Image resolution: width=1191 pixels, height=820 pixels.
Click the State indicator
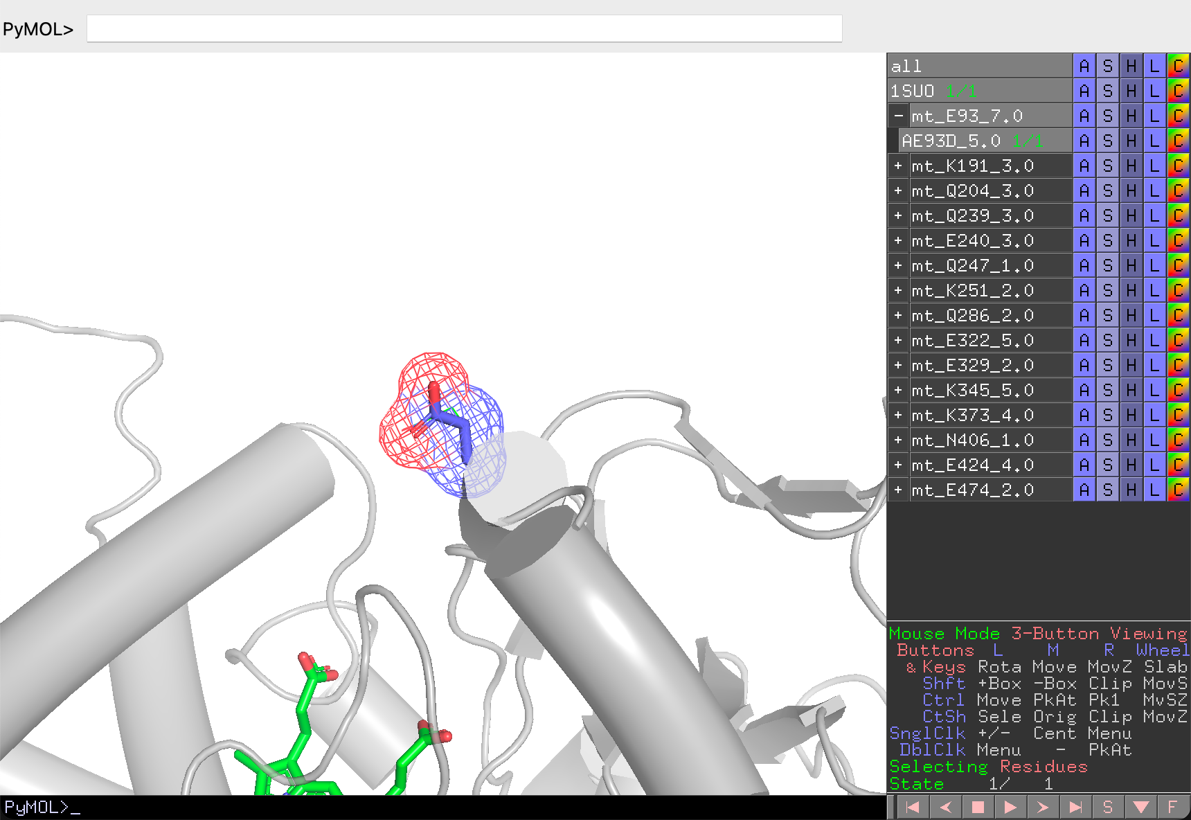[971, 783]
